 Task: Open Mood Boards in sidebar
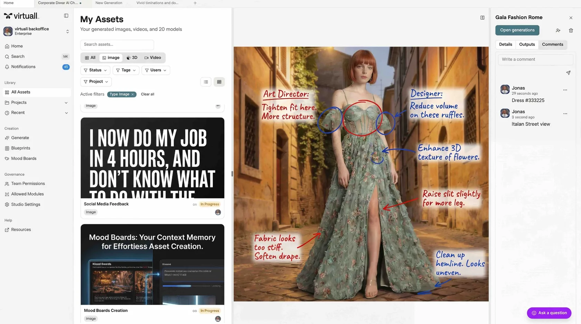coord(24,158)
